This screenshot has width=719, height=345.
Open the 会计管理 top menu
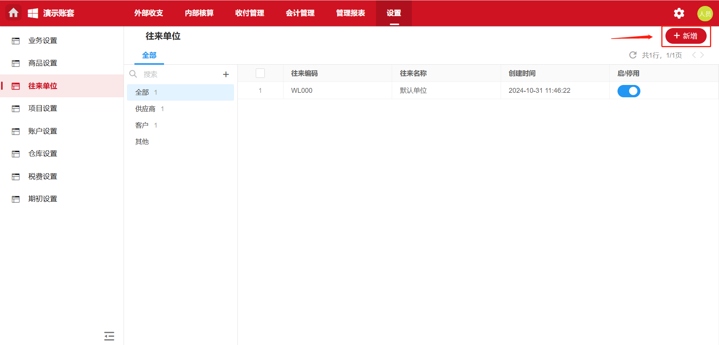pyautogui.click(x=300, y=13)
